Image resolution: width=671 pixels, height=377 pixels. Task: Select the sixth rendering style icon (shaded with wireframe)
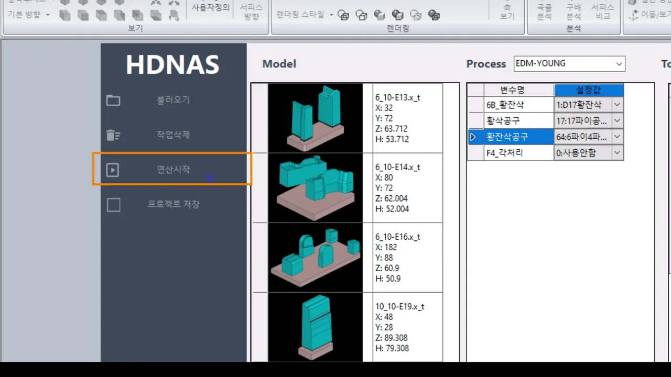click(434, 15)
